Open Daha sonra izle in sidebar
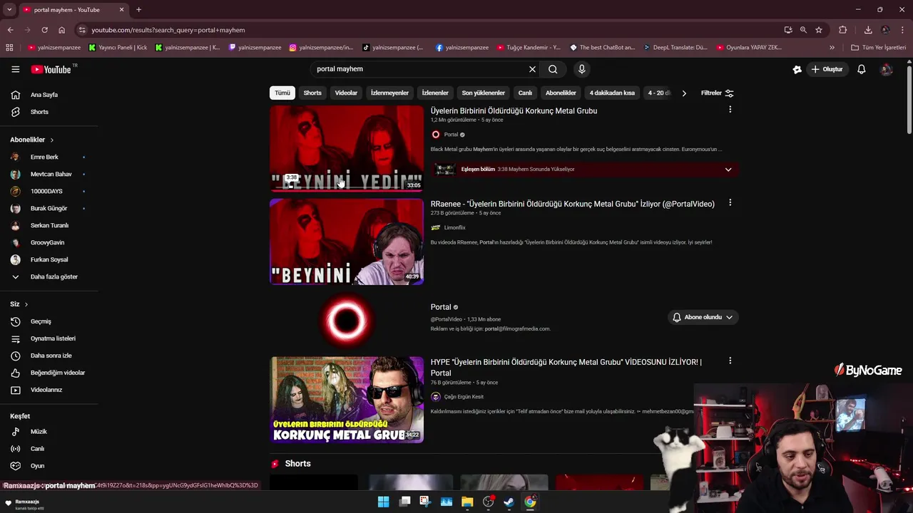Image resolution: width=913 pixels, height=513 pixels. coord(50,356)
